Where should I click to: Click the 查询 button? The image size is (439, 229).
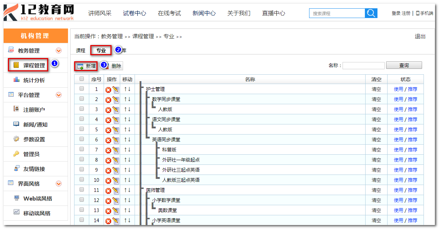pos(404,65)
